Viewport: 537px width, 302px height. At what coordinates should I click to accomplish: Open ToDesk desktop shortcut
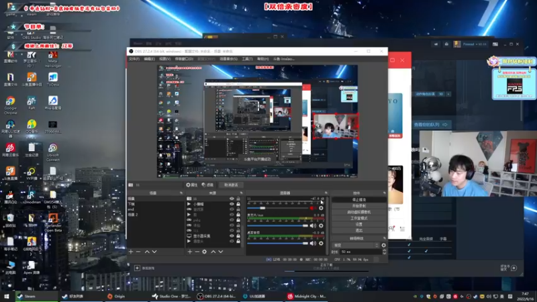tap(53, 79)
